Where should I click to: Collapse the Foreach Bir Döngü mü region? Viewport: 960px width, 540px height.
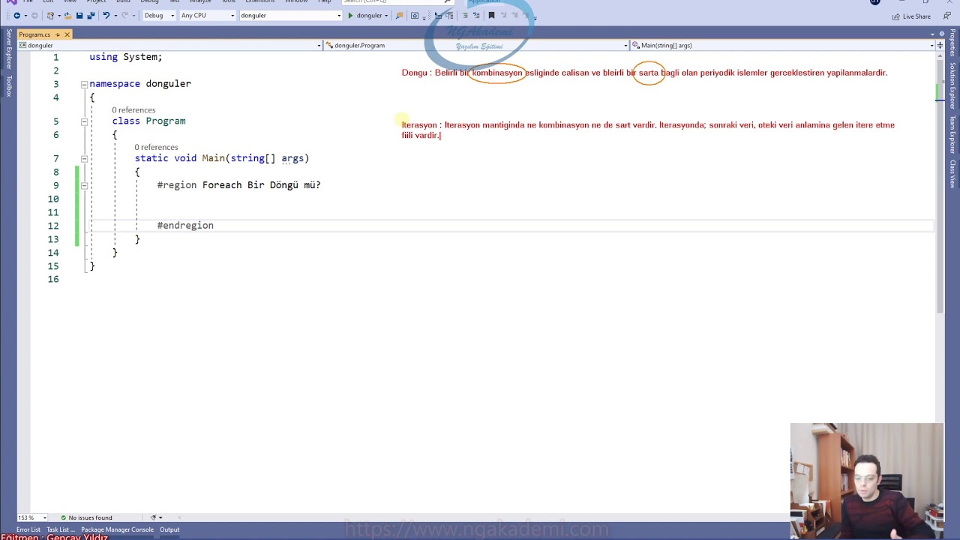coord(84,185)
